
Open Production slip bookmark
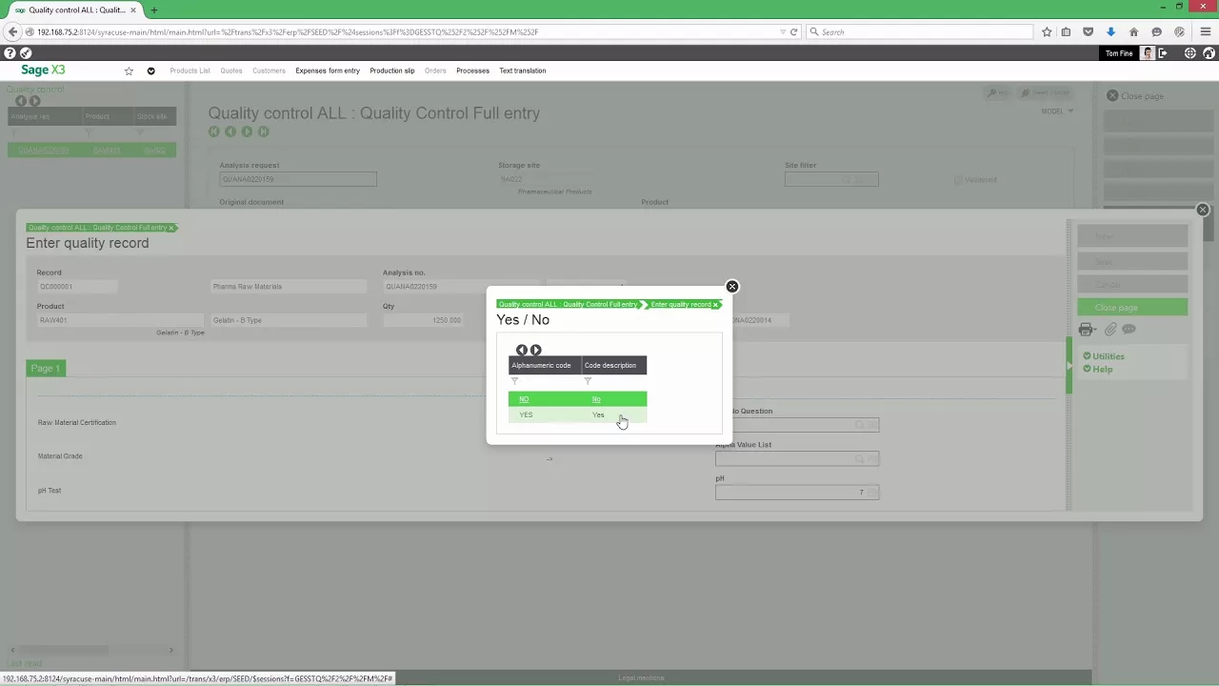click(391, 71)
